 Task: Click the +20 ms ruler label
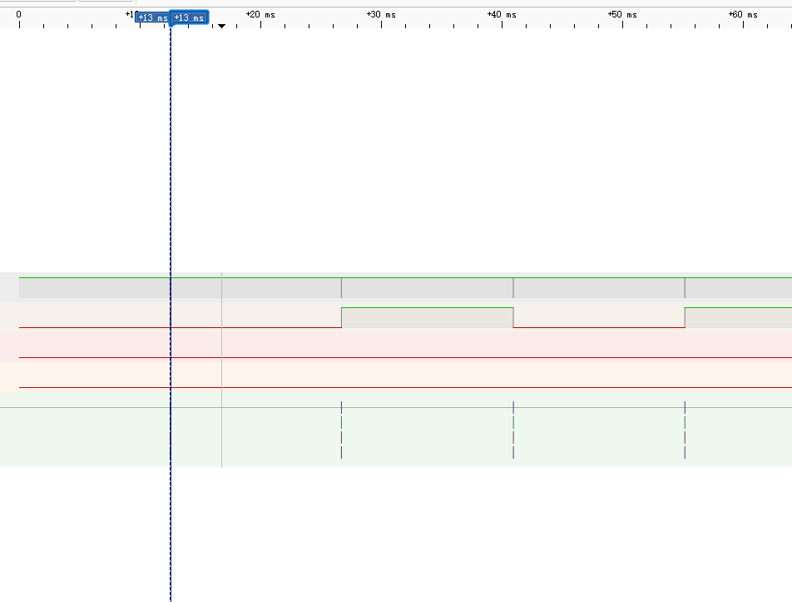[x=260, y=15]
